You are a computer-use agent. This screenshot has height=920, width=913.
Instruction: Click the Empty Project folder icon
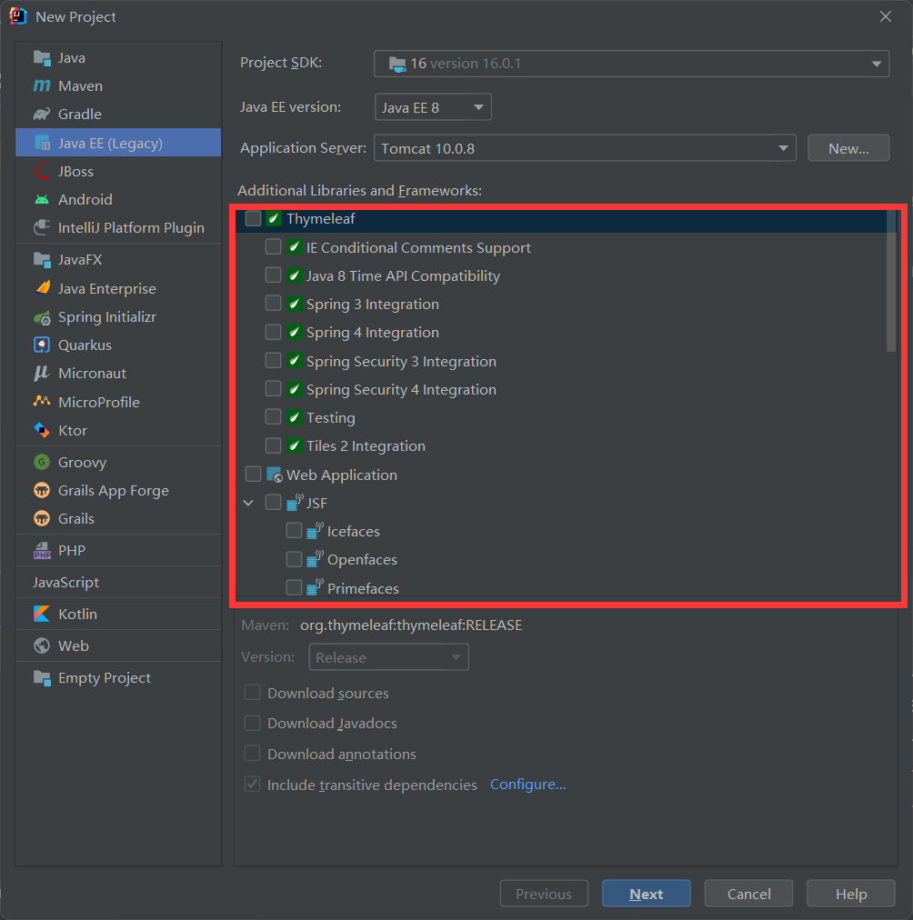(x=42, y=677)
